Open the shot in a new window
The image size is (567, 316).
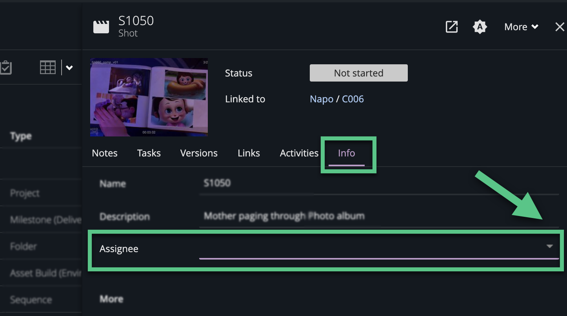(451, 27)
